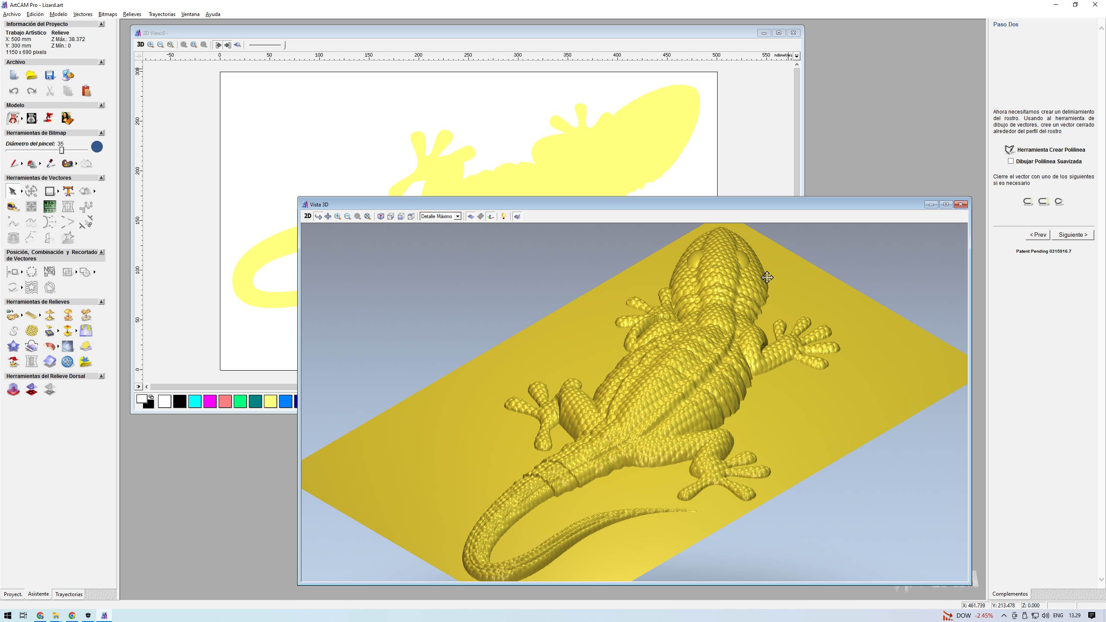Click the 3D button in 2D View toolbar
Screen dimensions: 1106x622
pyautogui.click(x=140, y=44)
